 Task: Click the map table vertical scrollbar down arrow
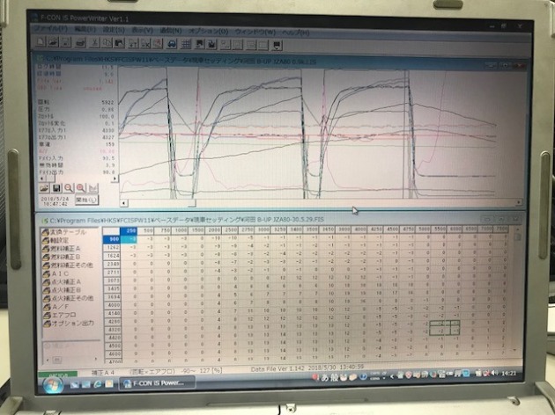[x=515, y=350]
